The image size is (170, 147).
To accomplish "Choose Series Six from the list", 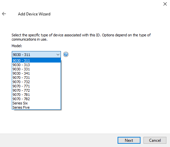I will pyautogui.click(x=36, y=103).
